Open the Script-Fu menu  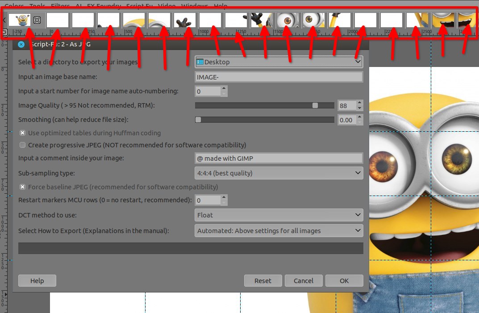point(139,5)
